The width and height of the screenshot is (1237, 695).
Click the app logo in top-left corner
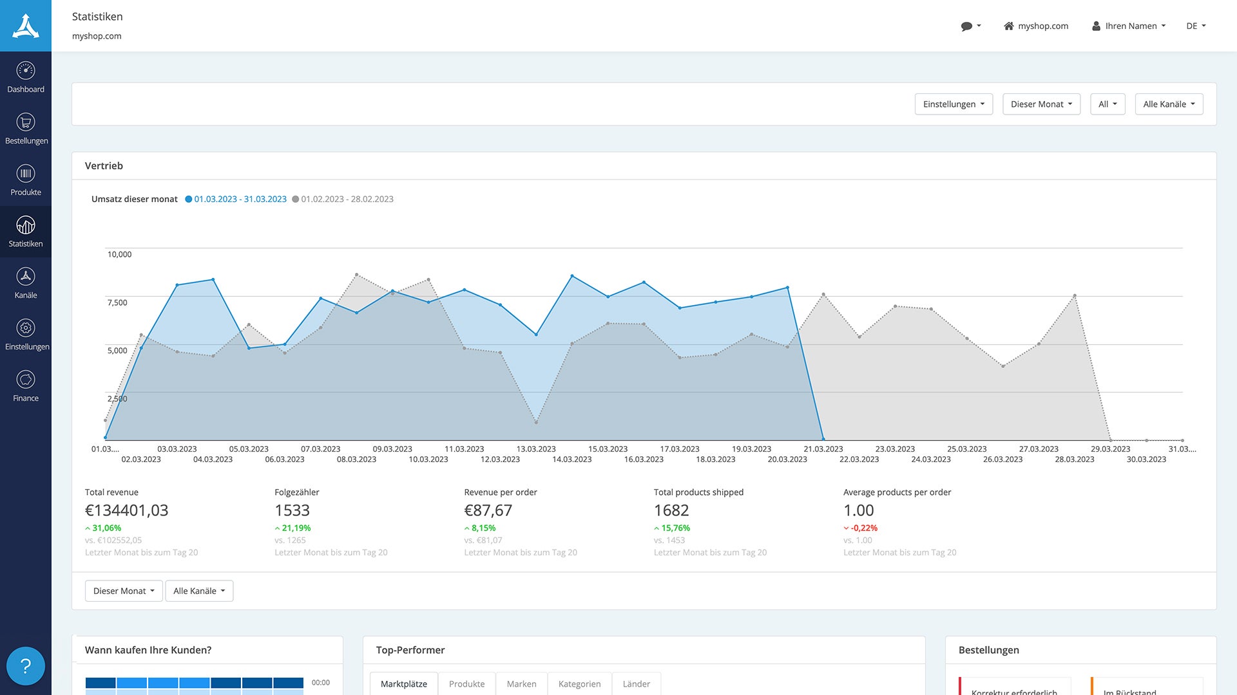tap(26, 26)
